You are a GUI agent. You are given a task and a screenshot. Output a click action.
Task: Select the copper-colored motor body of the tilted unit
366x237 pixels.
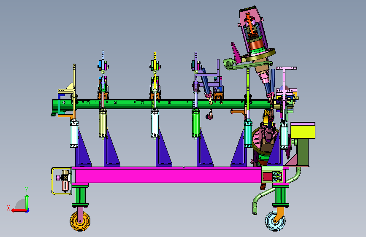(x=256, y=44)
